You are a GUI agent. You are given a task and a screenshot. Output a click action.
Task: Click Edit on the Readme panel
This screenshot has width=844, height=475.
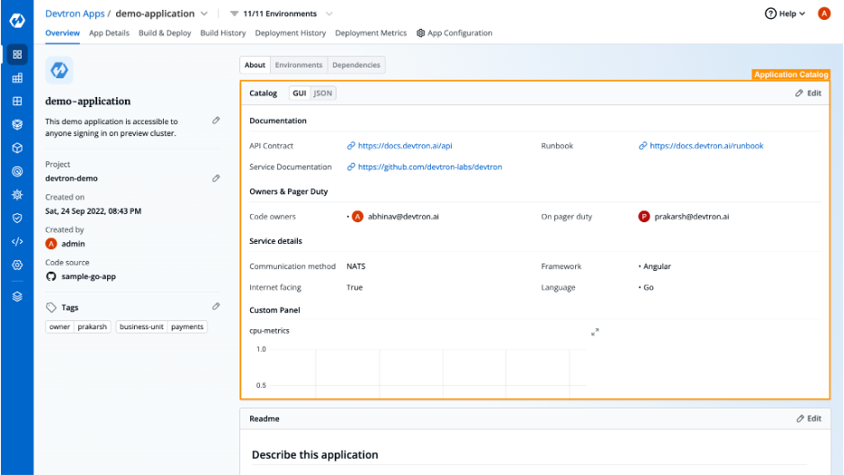(809, 418)
